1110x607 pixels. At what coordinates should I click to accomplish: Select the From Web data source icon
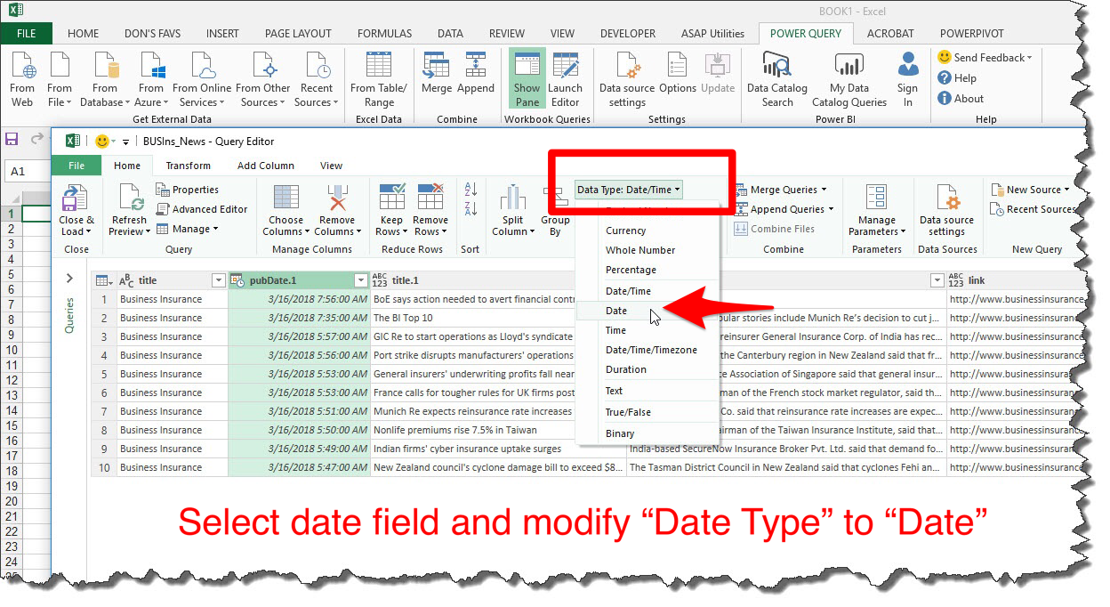(x=22, y=76)
